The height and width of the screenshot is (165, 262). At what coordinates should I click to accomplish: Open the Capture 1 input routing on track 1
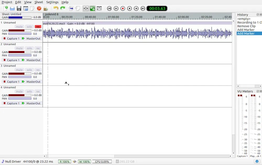pos(13,38)
